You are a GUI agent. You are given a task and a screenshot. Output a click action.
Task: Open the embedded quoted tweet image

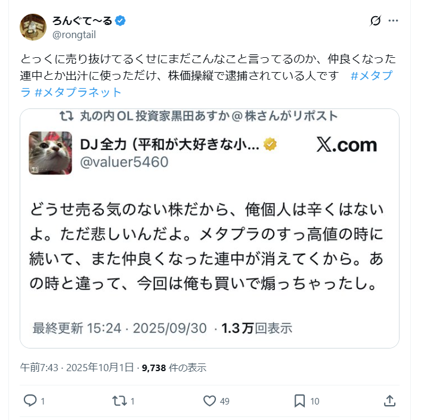point(209,229)
